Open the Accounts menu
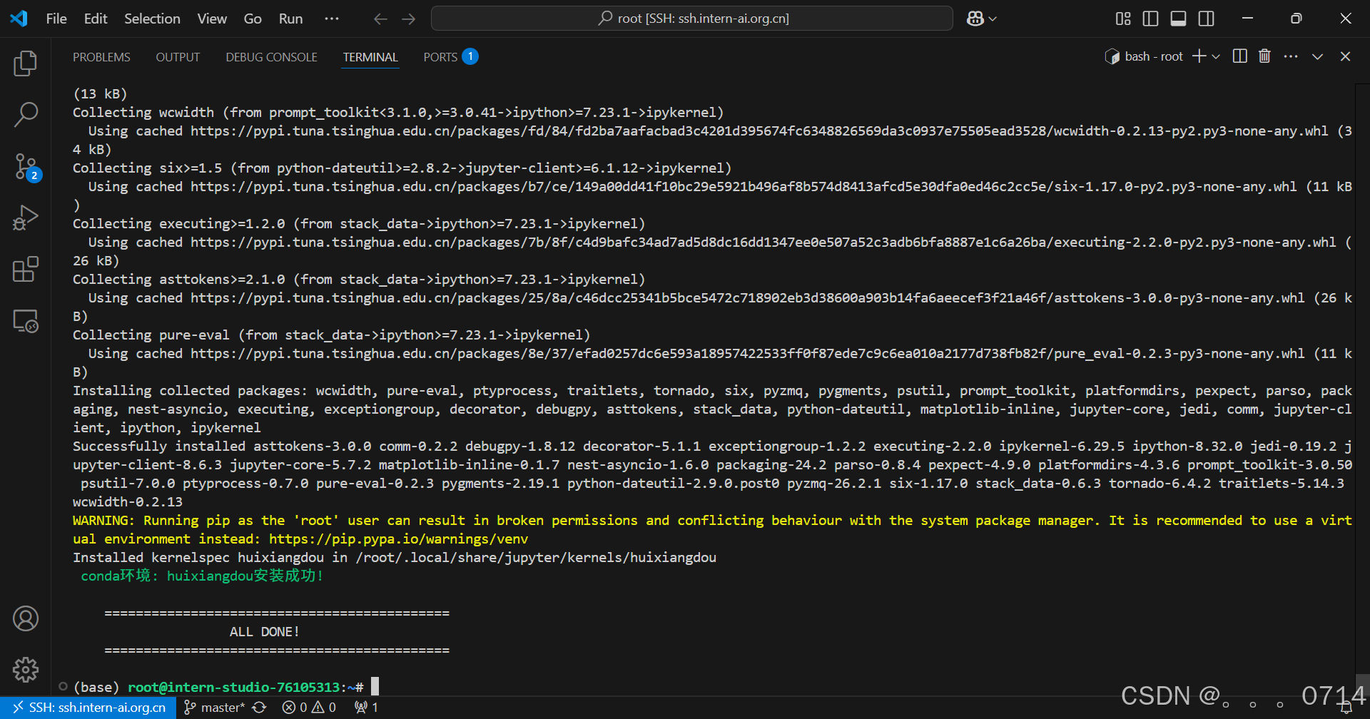 coord(25,618)
